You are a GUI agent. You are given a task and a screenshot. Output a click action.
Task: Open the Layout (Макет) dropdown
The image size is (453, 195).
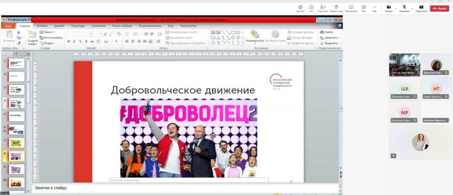click(49, 32)
